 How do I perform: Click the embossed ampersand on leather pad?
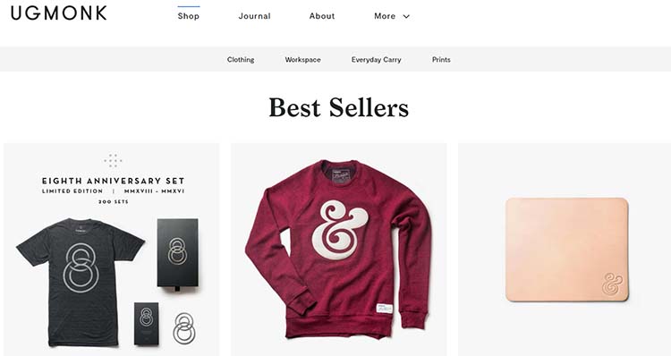pyautogui.click(x=612, y=284)
